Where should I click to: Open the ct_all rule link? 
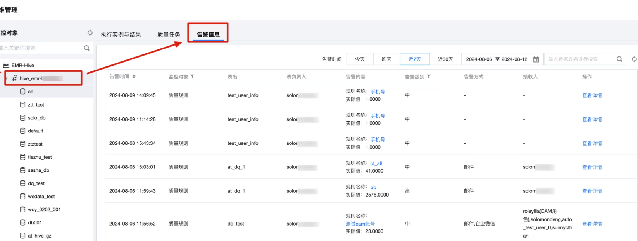[376, 163]
